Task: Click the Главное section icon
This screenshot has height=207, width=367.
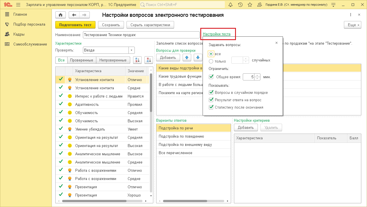Action: [x=7, y=15]
